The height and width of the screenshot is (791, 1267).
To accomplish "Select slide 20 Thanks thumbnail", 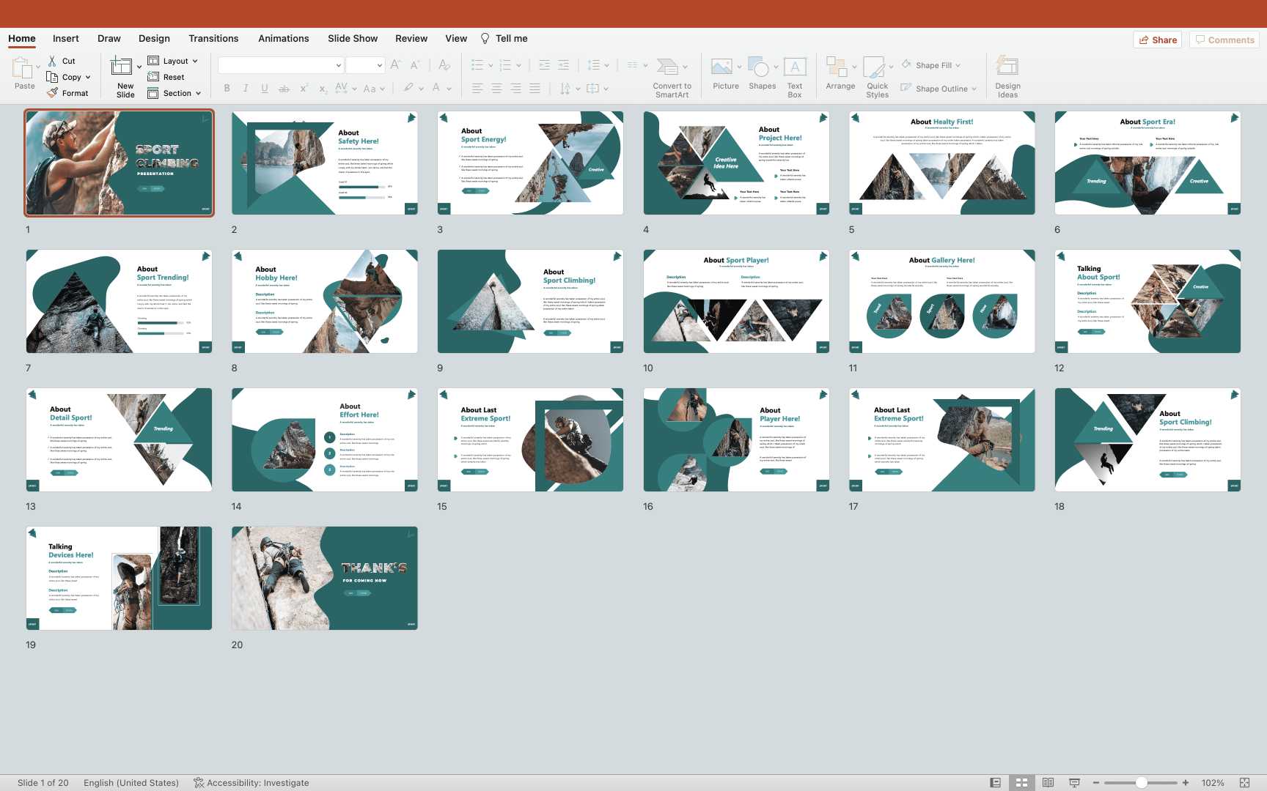I will (324, 578).
